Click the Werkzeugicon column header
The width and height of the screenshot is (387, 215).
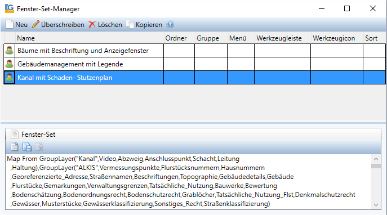[x=337, y=38]
